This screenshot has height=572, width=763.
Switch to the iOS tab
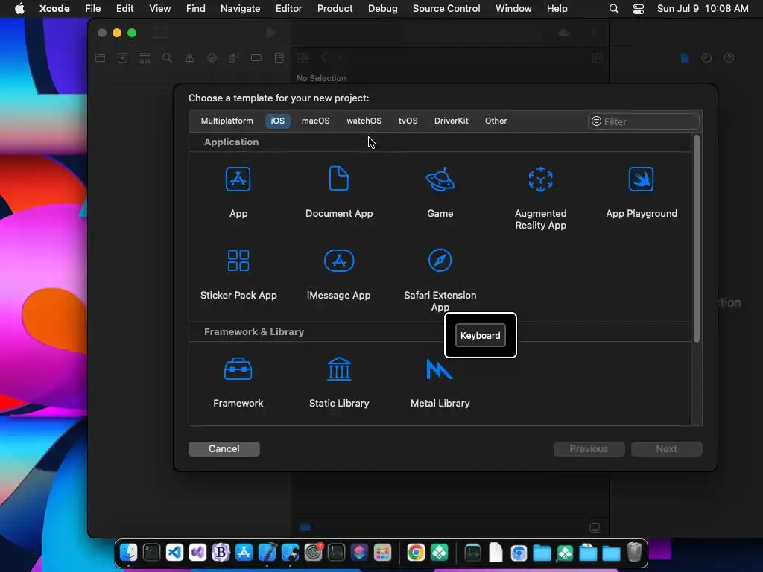click(277, 121)
